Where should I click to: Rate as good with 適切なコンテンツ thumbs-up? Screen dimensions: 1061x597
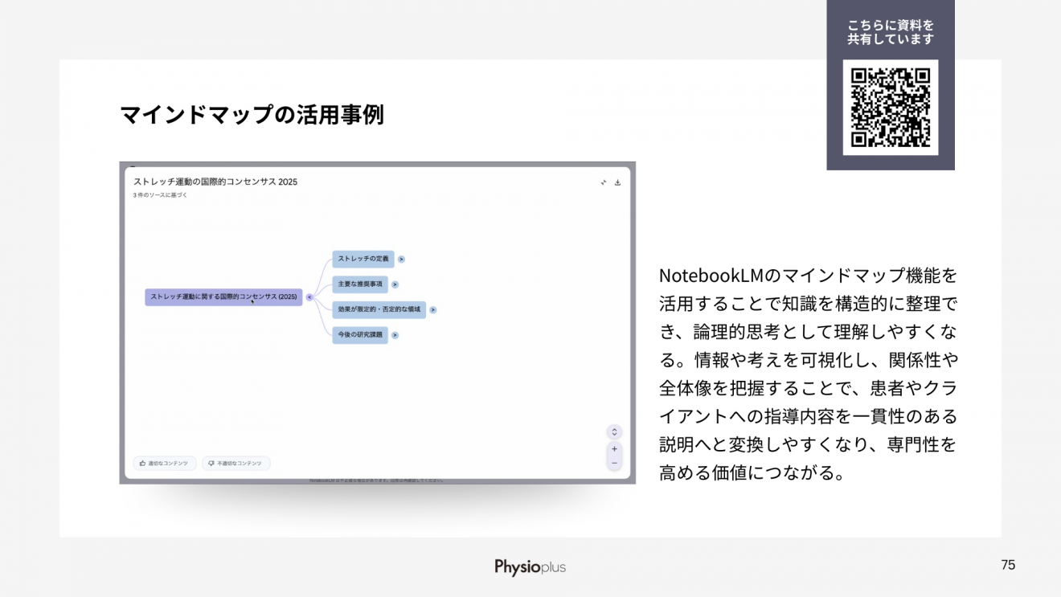coord(164,464)
